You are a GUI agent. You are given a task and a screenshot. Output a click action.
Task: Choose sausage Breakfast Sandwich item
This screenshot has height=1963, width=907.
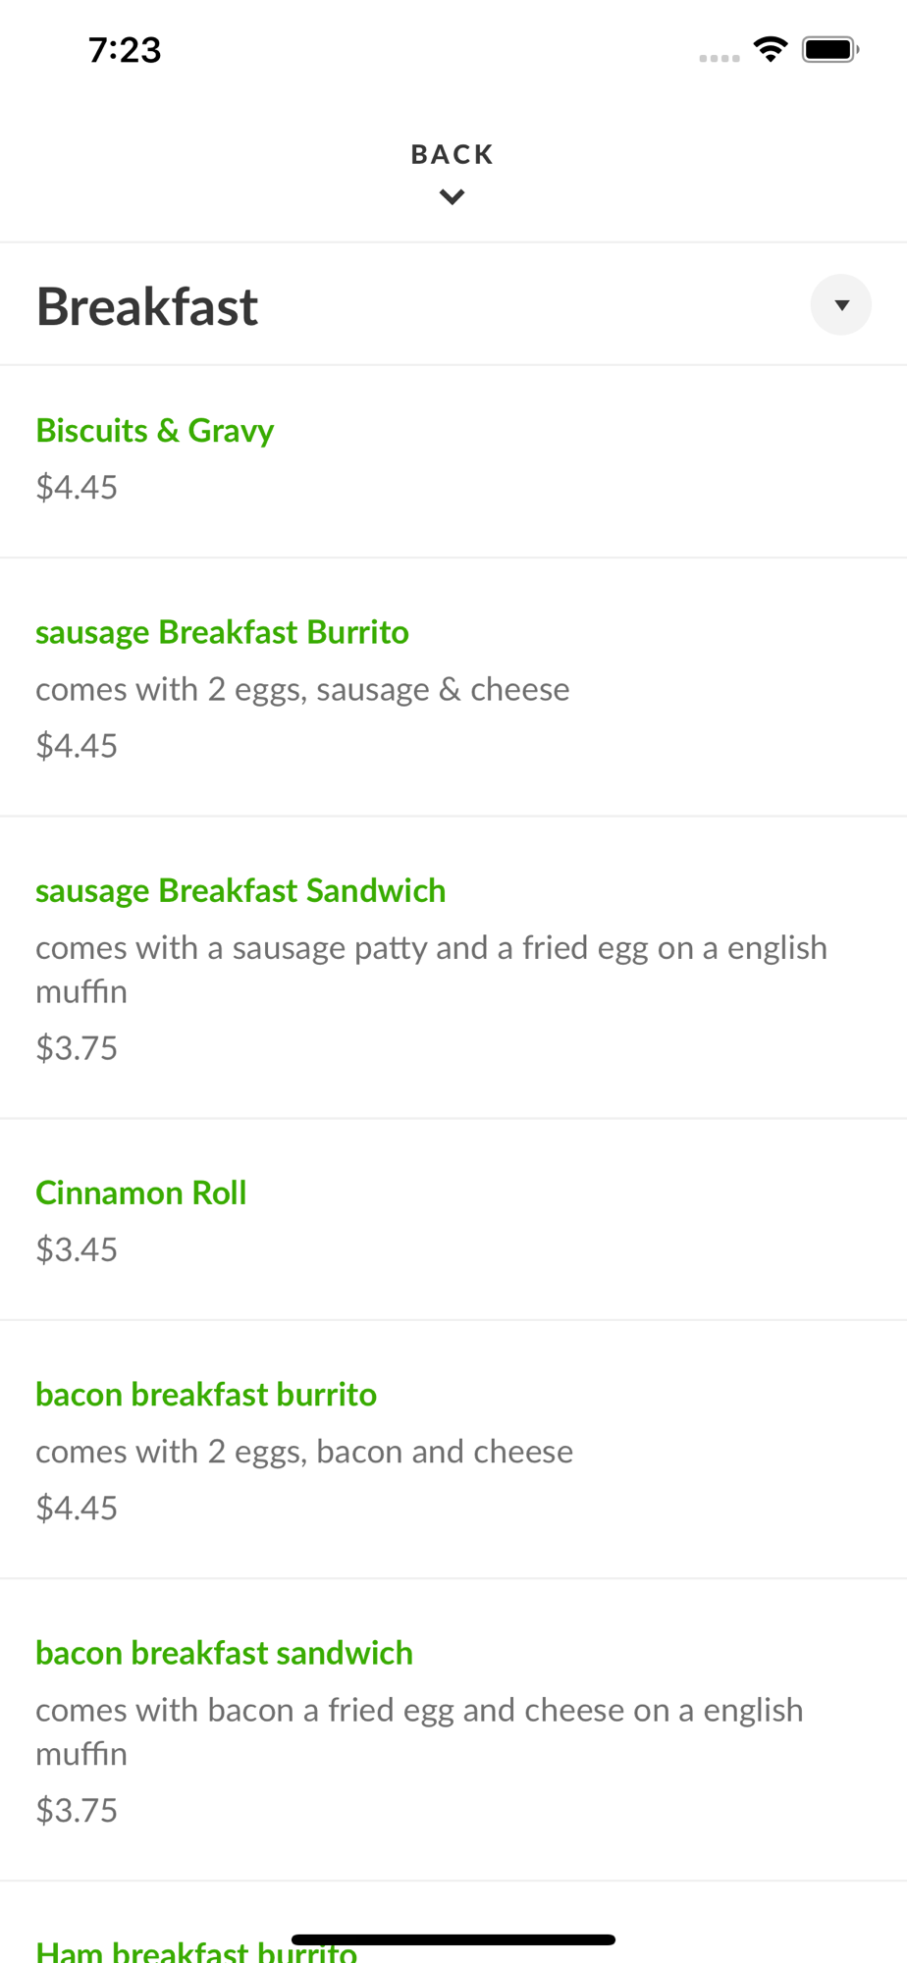240,891
